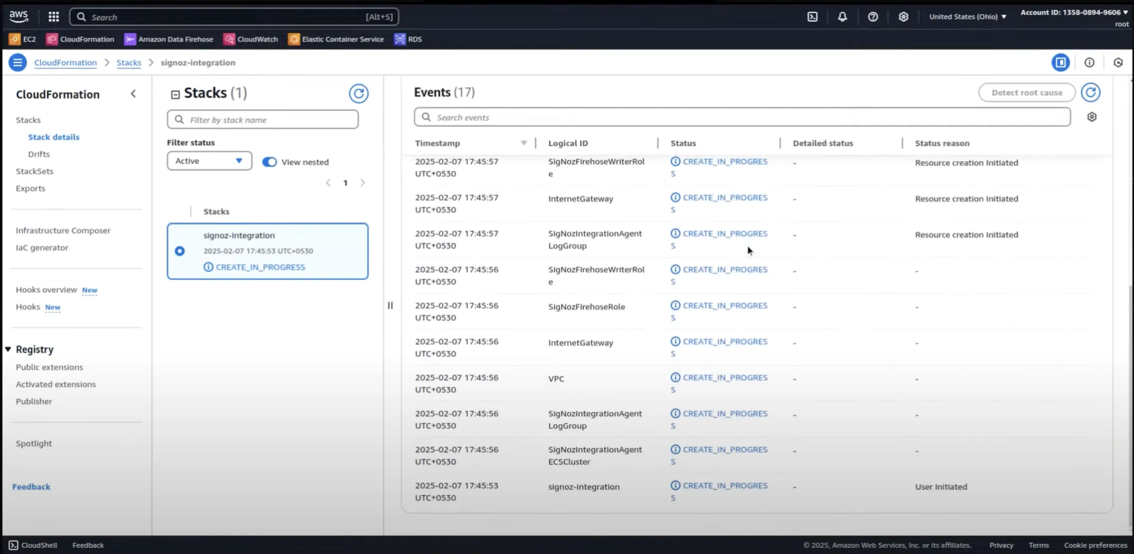Open the help question mark menu
The height and width of the screenshot is (554, 1134).
click(873, 17)
